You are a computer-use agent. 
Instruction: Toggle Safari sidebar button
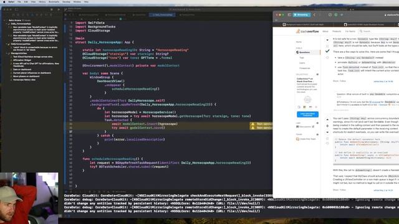click(x=289, y=15)
